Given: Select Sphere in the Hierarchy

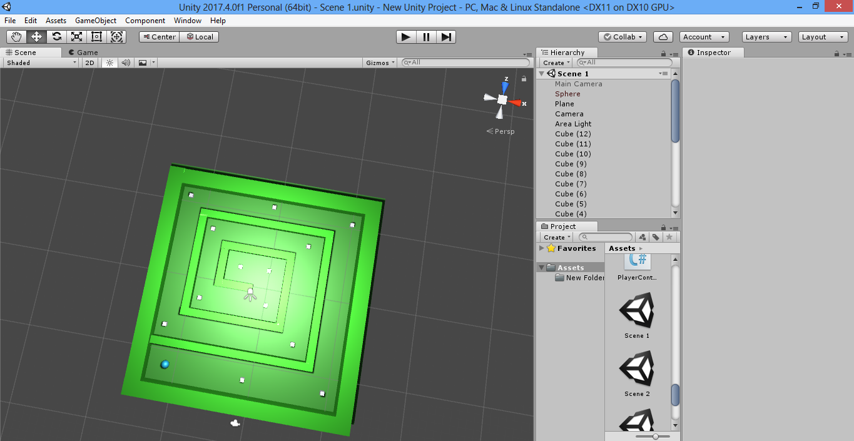Looking at the screenshot, I should coord(567,94).
